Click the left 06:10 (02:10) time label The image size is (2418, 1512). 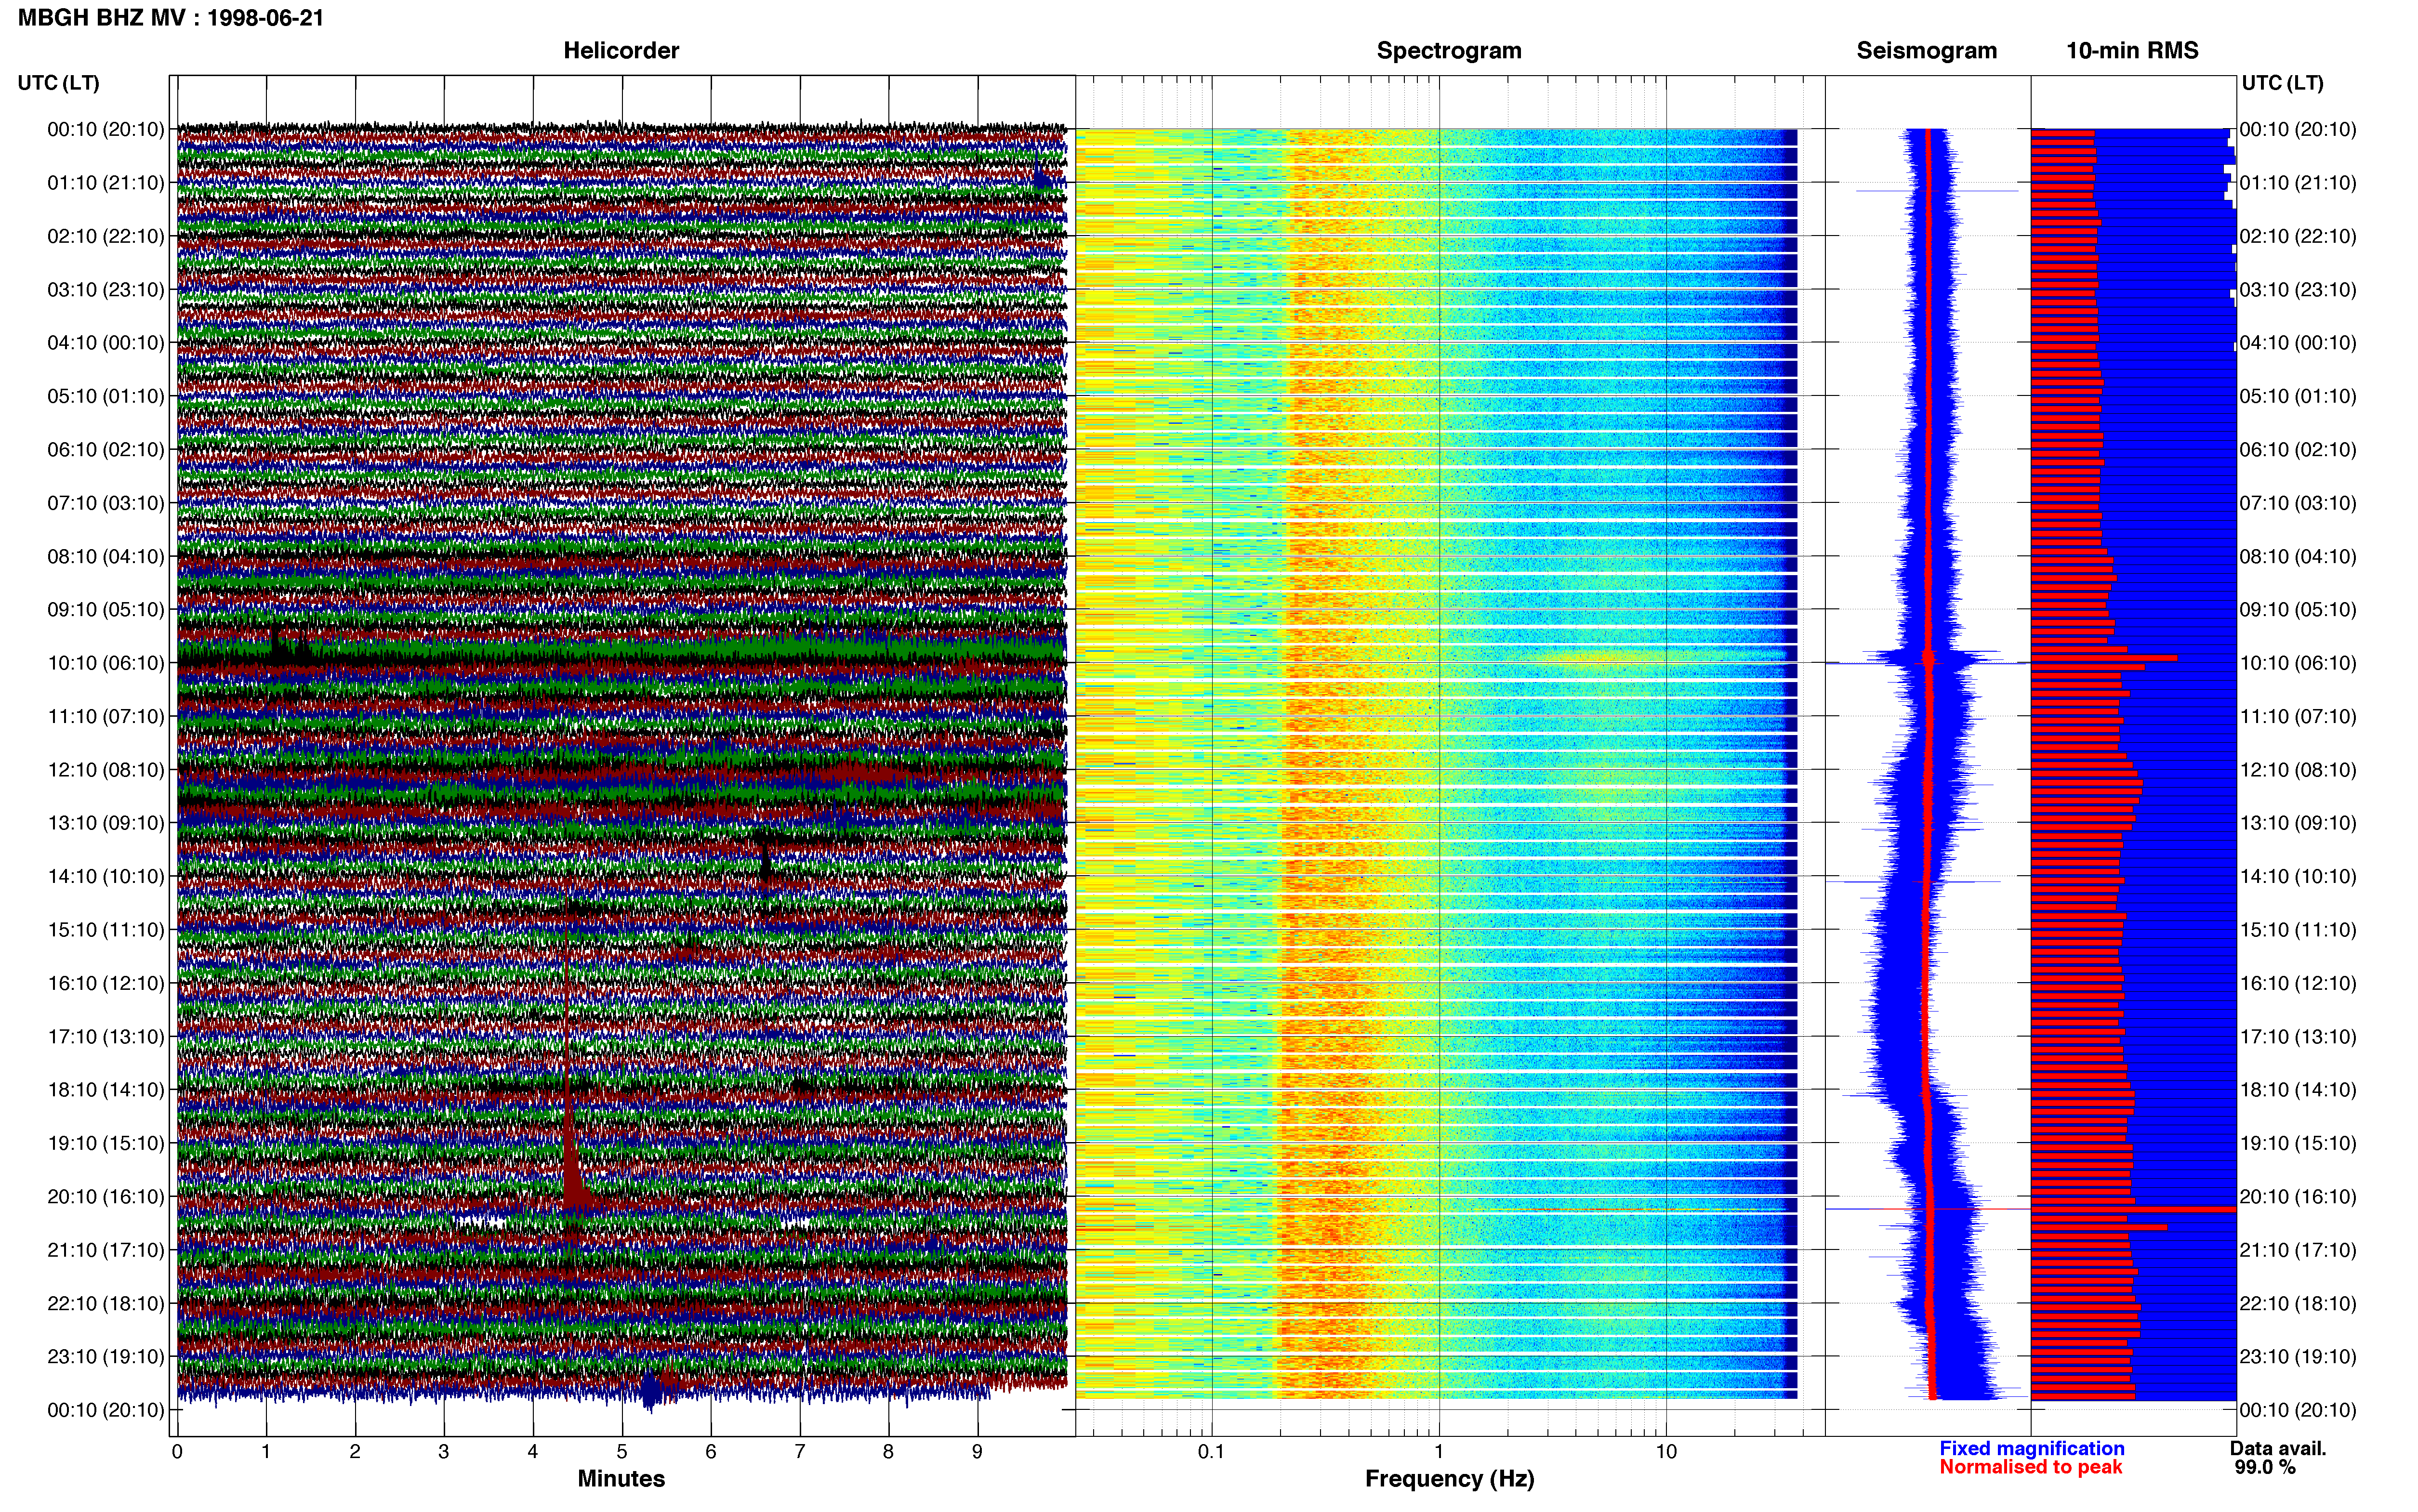tap(106, 450)
